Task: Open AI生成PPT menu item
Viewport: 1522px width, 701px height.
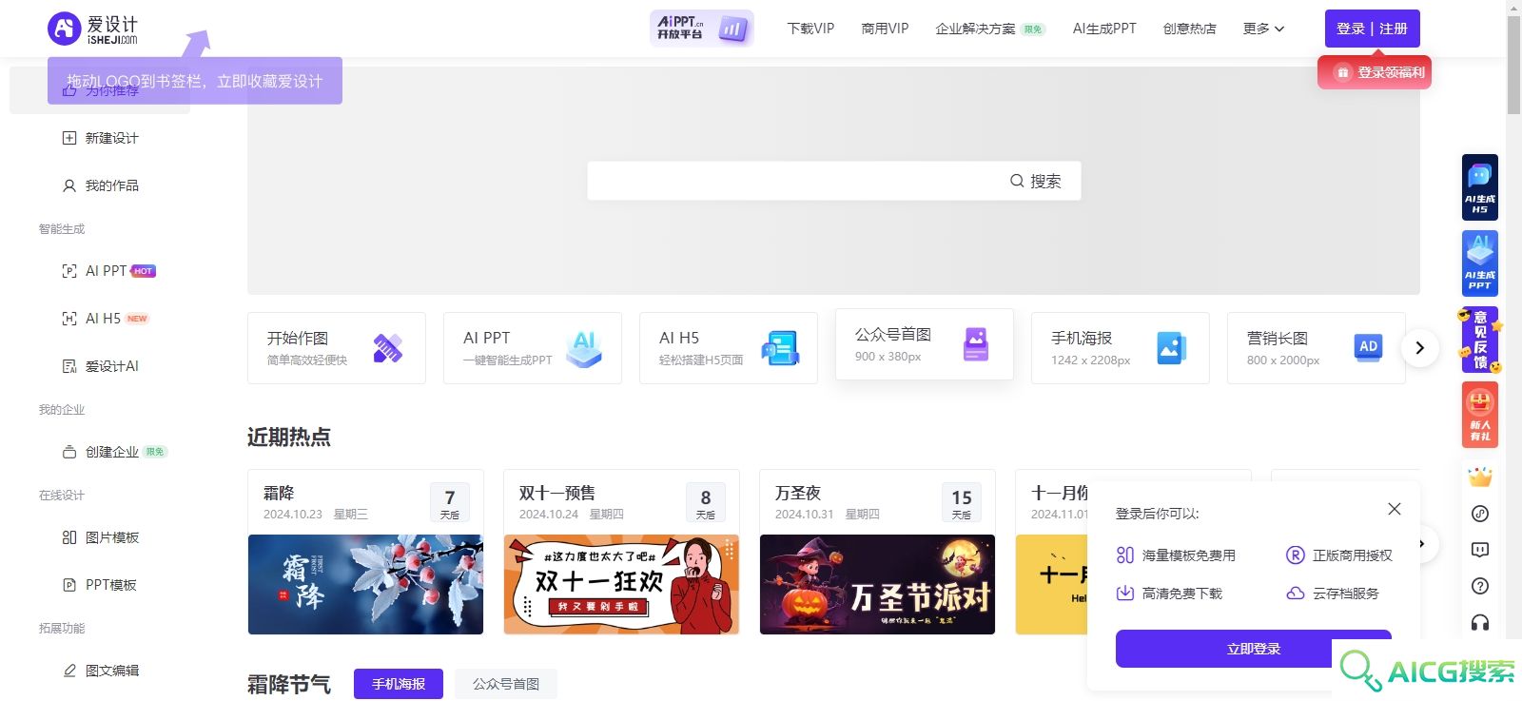Action: pyautogui.click(x=1104, y=29)
